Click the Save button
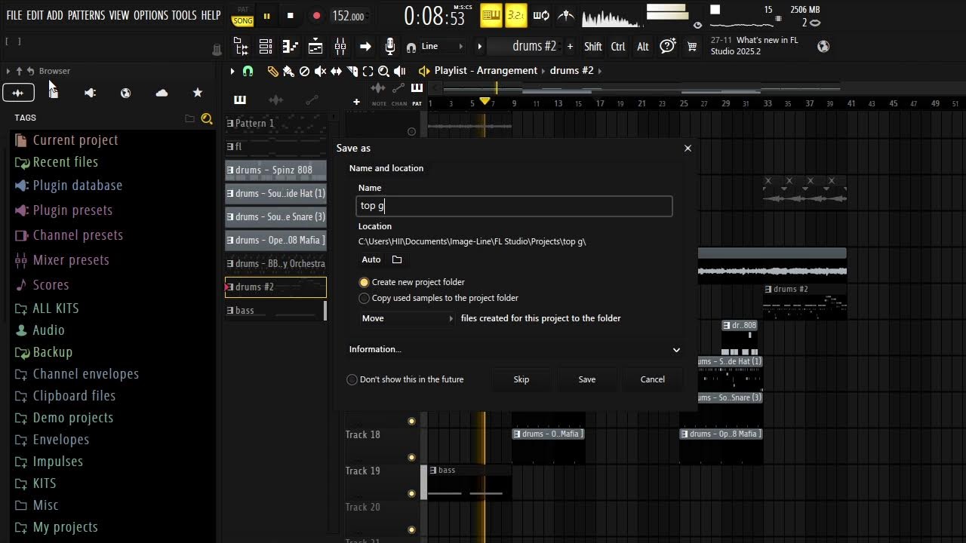This screenshot has height=543, width=966. point(587,379)
